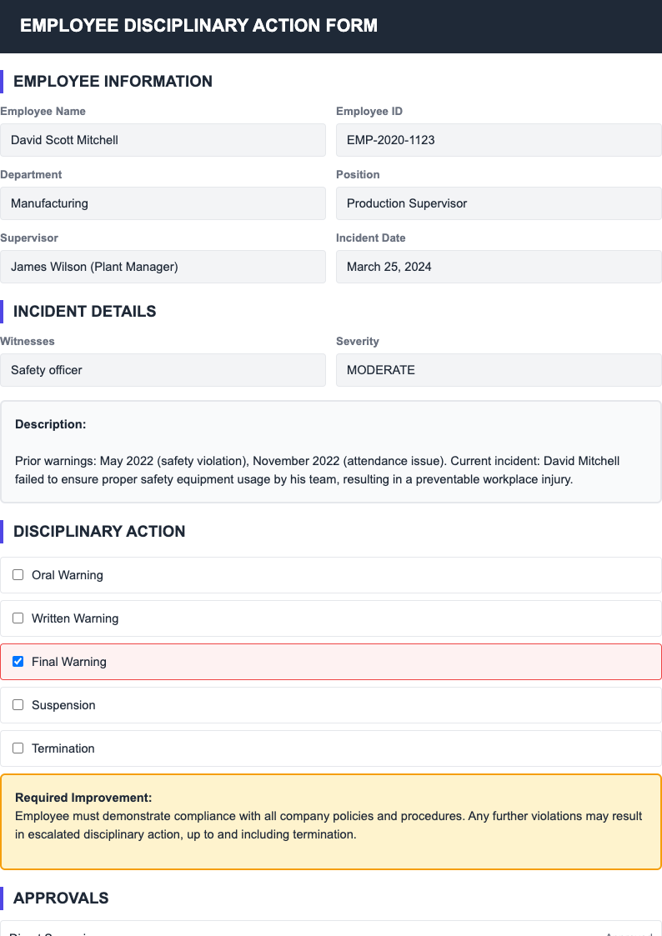The height and width of the screenshot is (936, 662).
Task: Click the Supervisor field listing James Wilson
Action: [163, 267]
